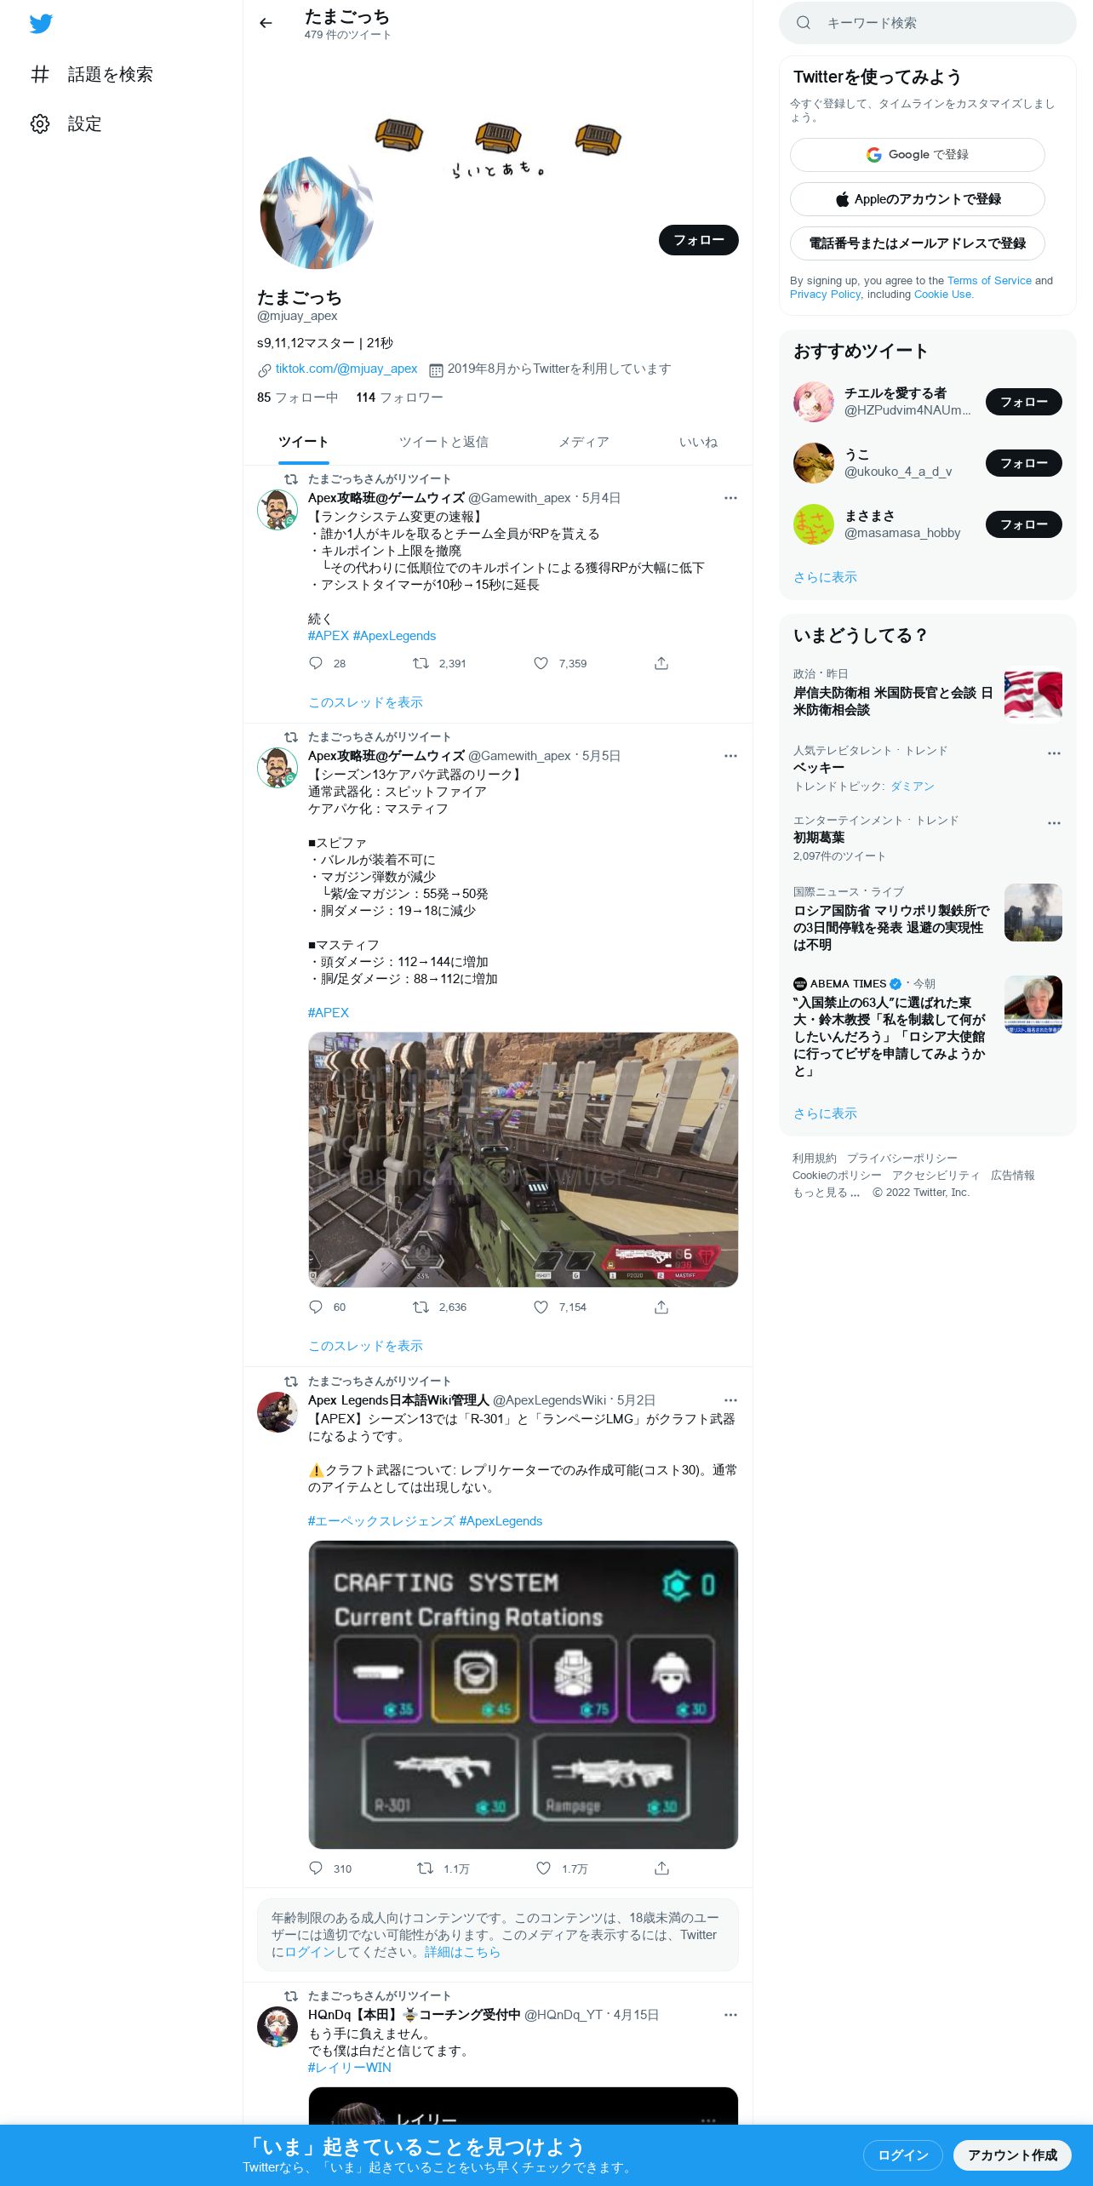Click このスレッドを表示 under 5月5日 tweet

(365, 1346)
